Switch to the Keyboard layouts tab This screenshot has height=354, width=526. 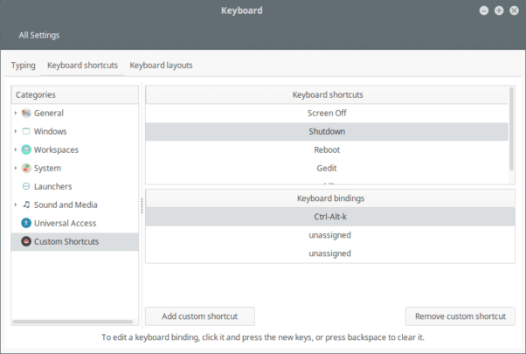click(161, 65)
